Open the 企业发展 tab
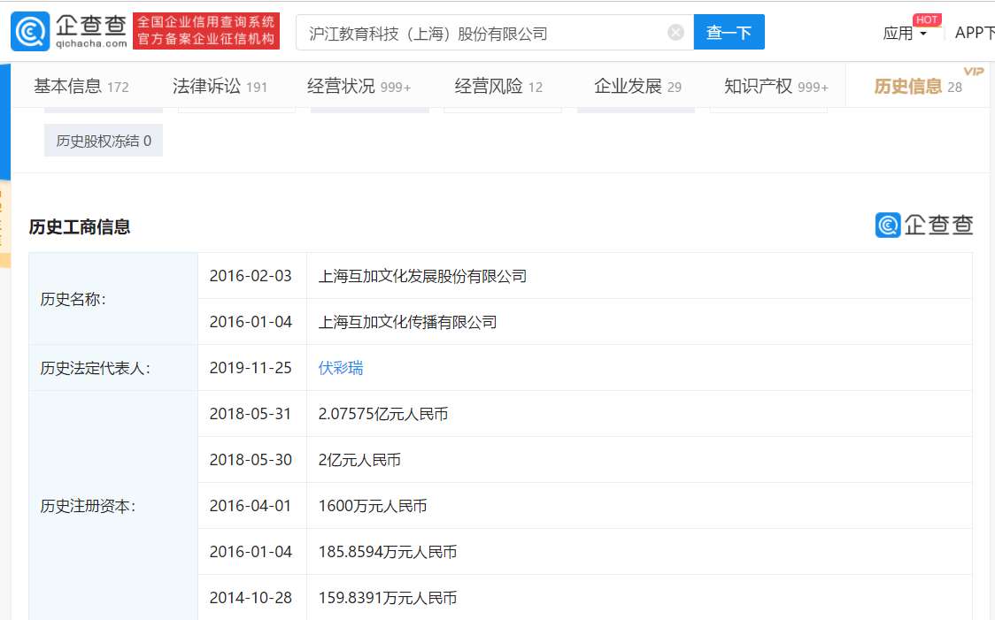The image size is (995, 620). pos(637,86)
